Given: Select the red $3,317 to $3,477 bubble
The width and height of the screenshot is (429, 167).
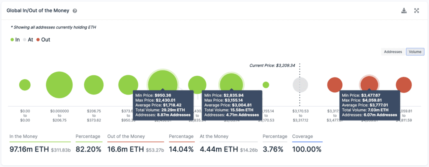Looking at the screenshot, I should click(x=335, y=85).
